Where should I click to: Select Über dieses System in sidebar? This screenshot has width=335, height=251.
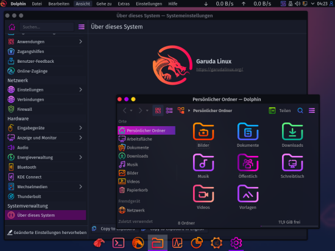45,215
